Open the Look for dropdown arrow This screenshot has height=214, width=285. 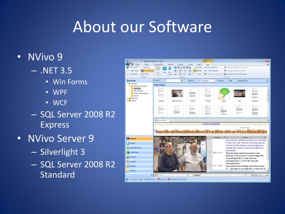(181, 81)
